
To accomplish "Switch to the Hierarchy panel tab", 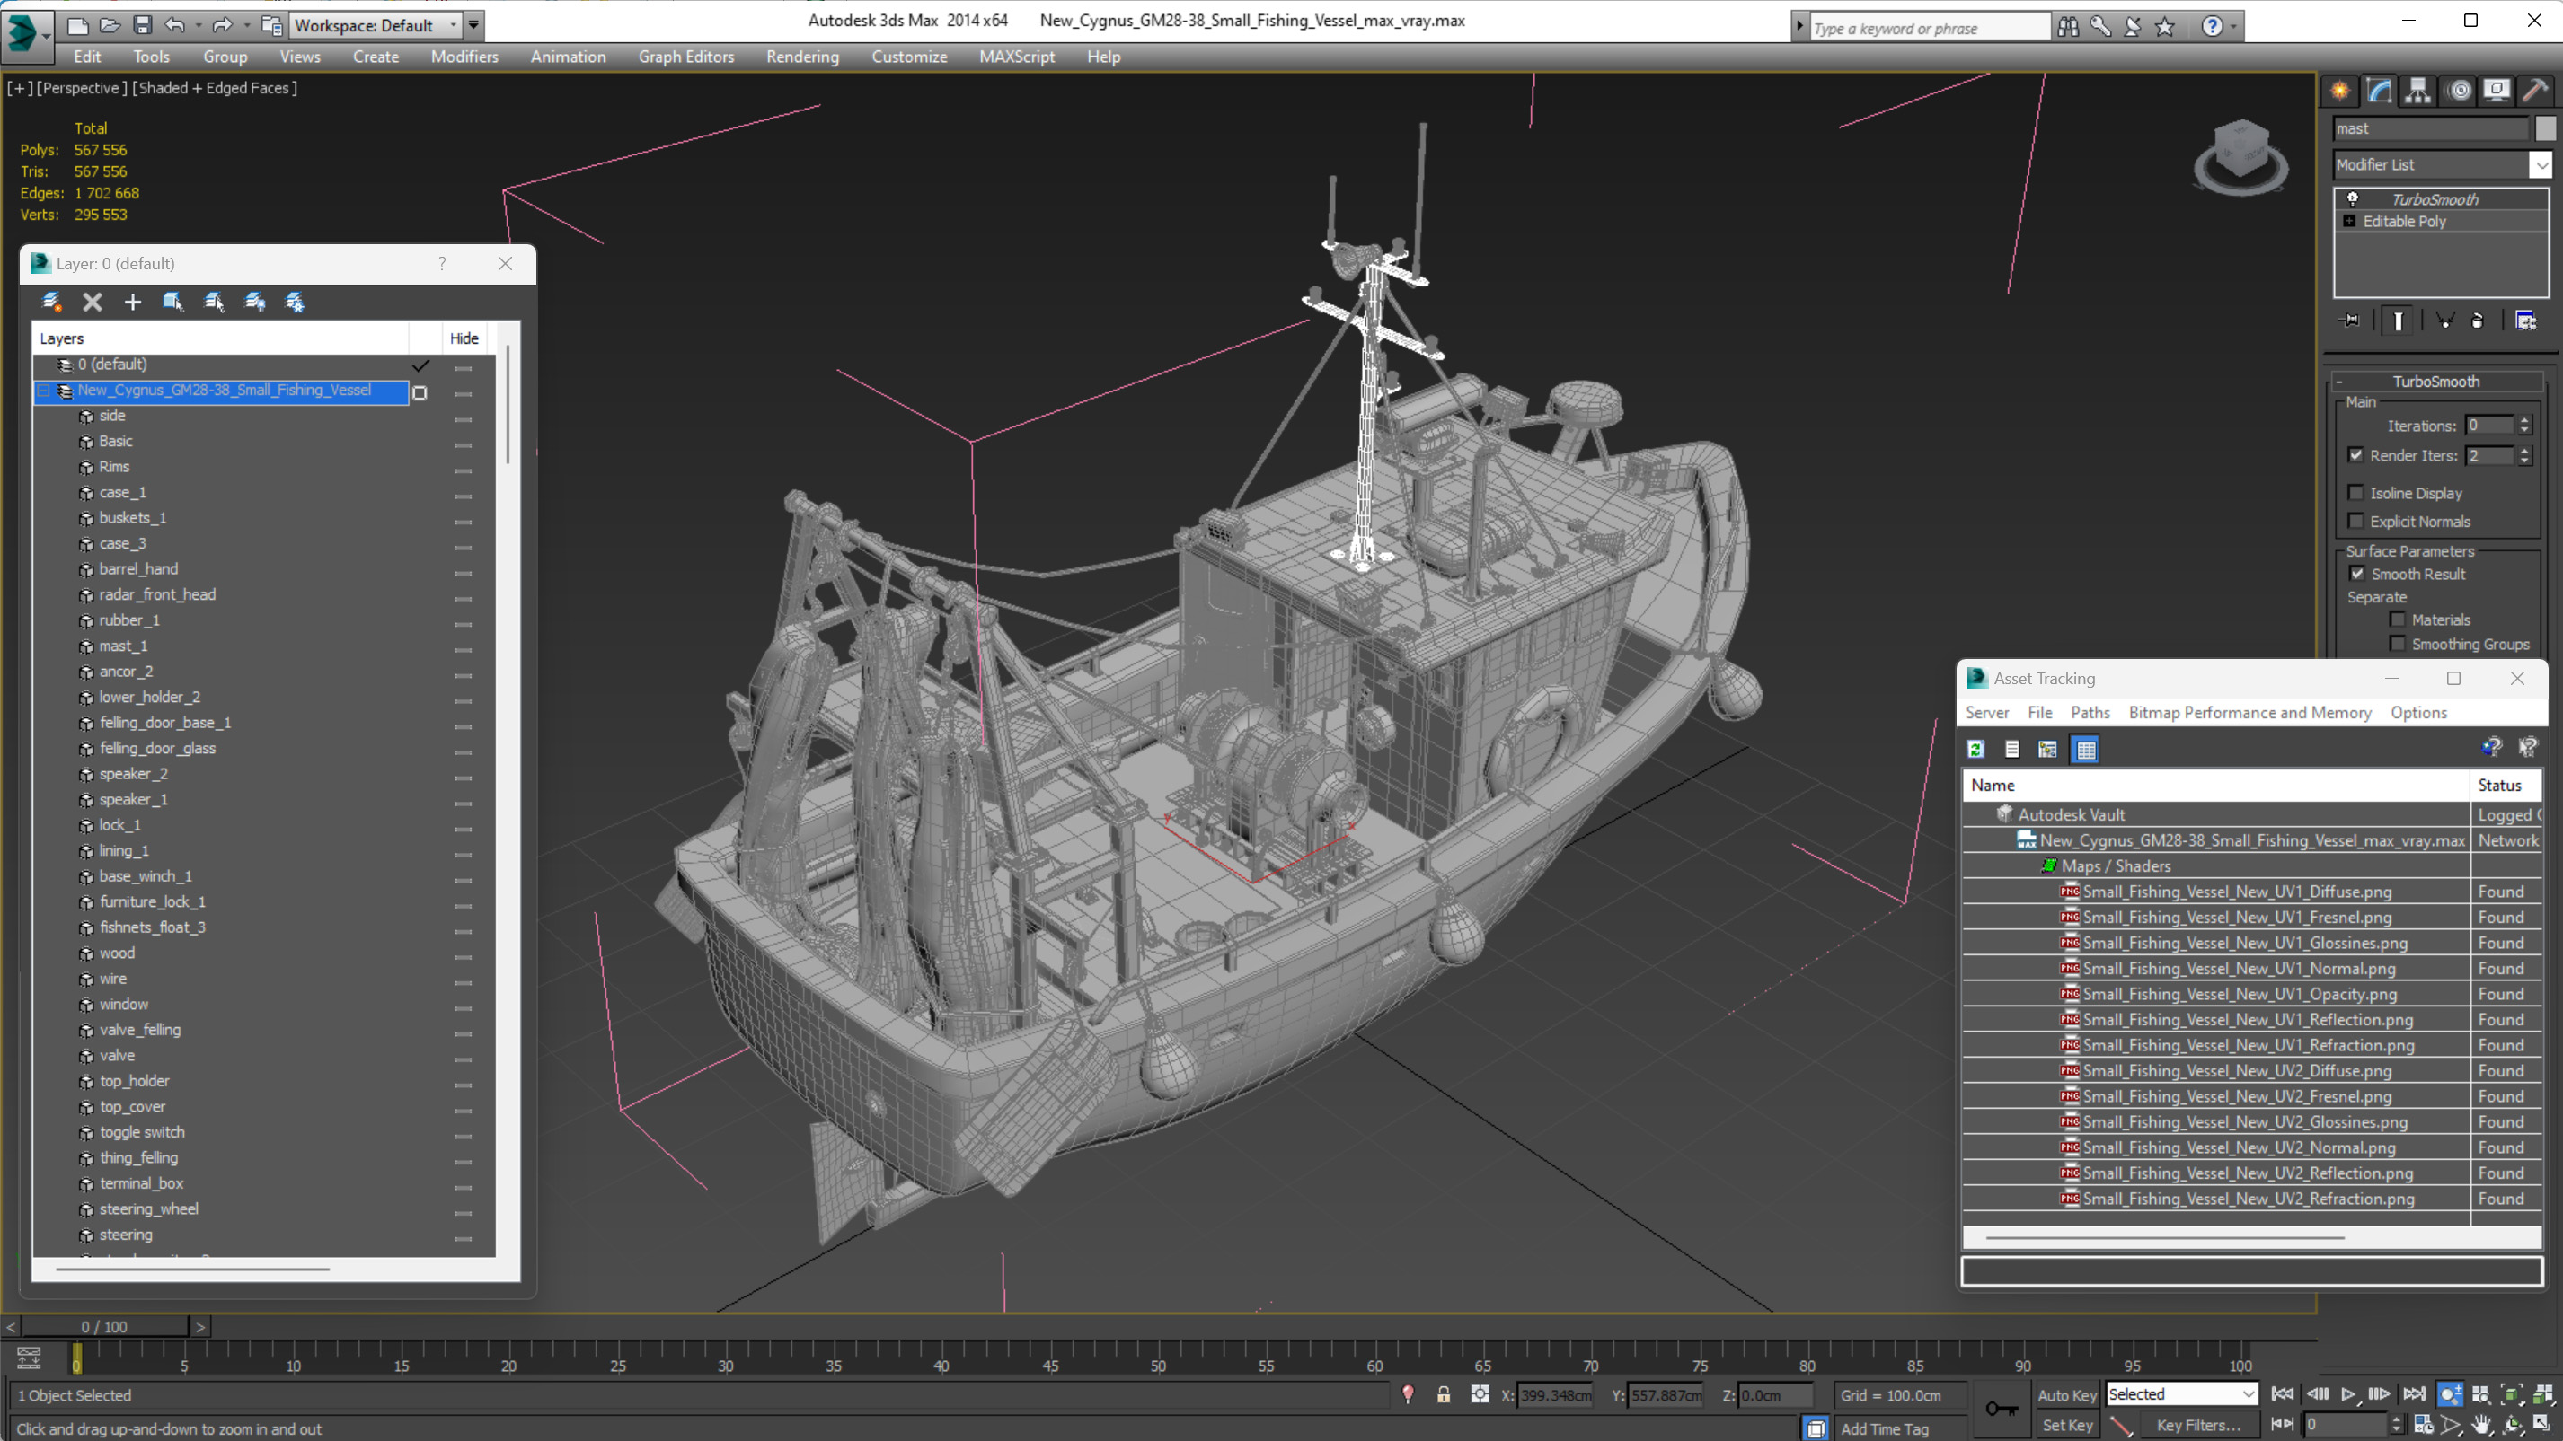I will 2417,92.
